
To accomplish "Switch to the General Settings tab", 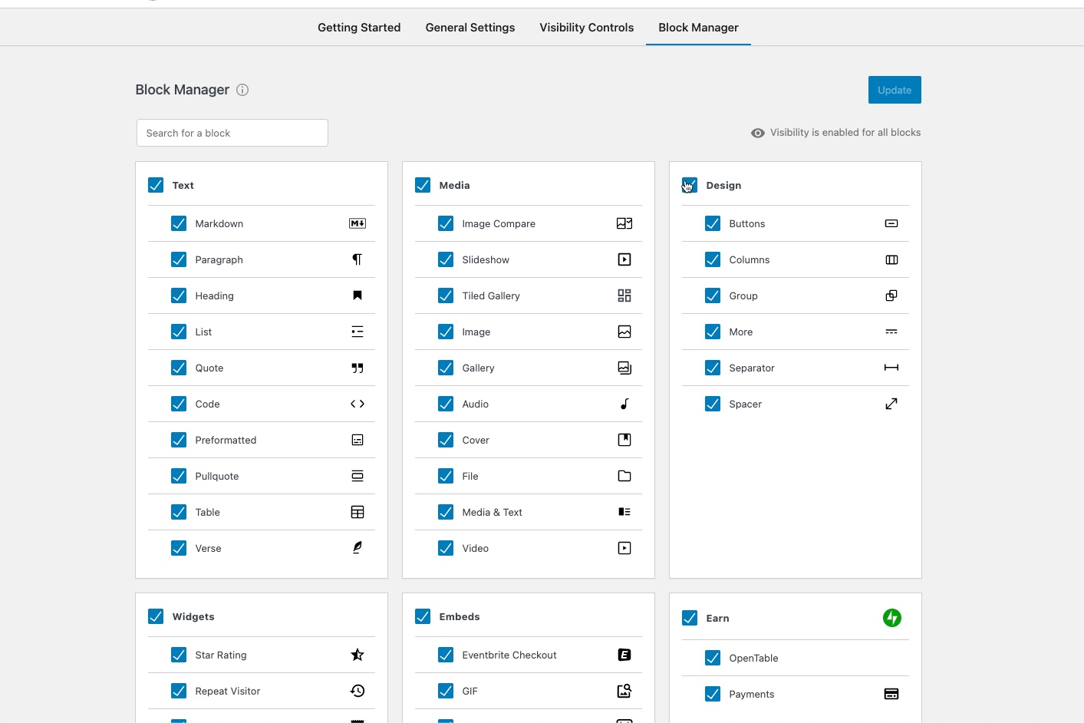I will (470, 28).
